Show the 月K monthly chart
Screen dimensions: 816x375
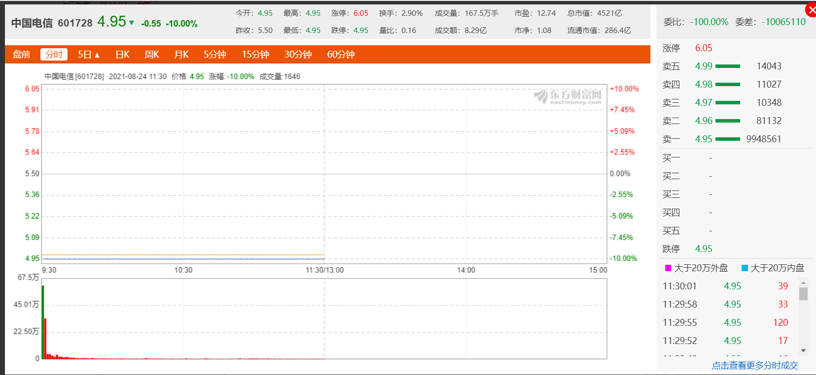(x=181, y=54)
